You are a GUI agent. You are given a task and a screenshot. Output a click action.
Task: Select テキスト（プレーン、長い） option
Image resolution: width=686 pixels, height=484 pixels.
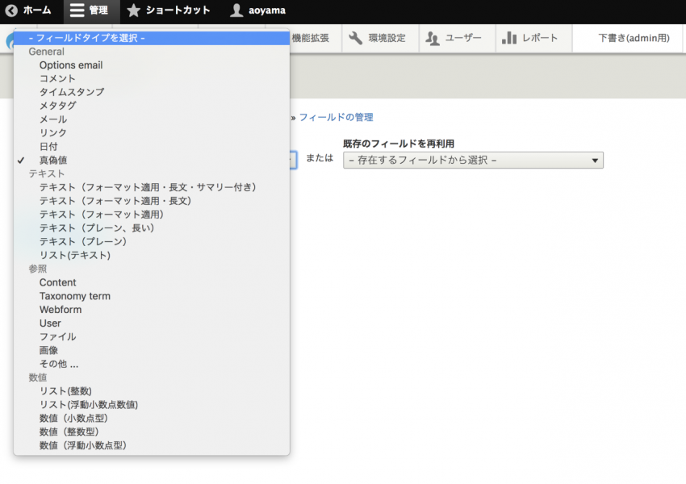97,228
